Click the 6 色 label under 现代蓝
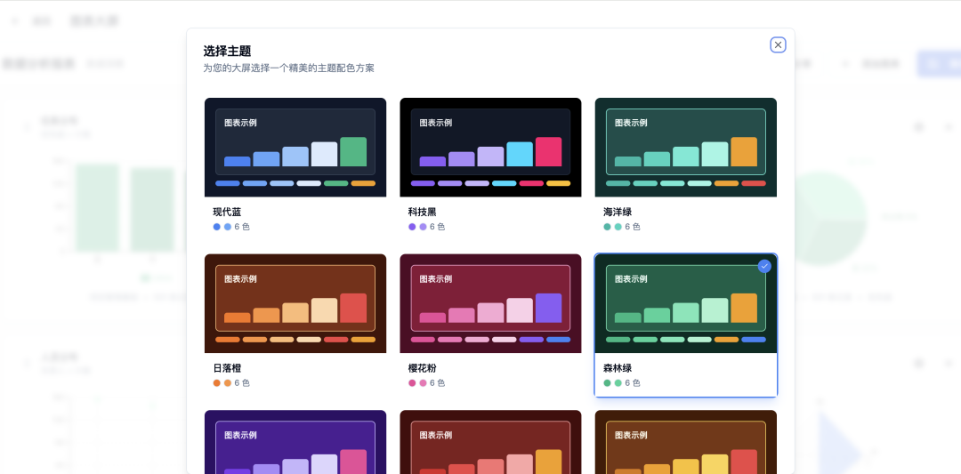 pyautogui.click(x=242, y=227)
